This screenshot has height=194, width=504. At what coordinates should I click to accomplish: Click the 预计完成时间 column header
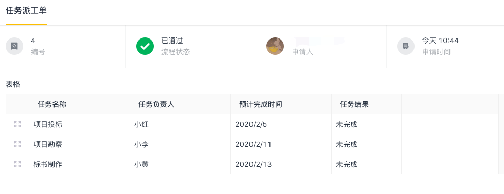pyautogui.click(x=281, y=104)
